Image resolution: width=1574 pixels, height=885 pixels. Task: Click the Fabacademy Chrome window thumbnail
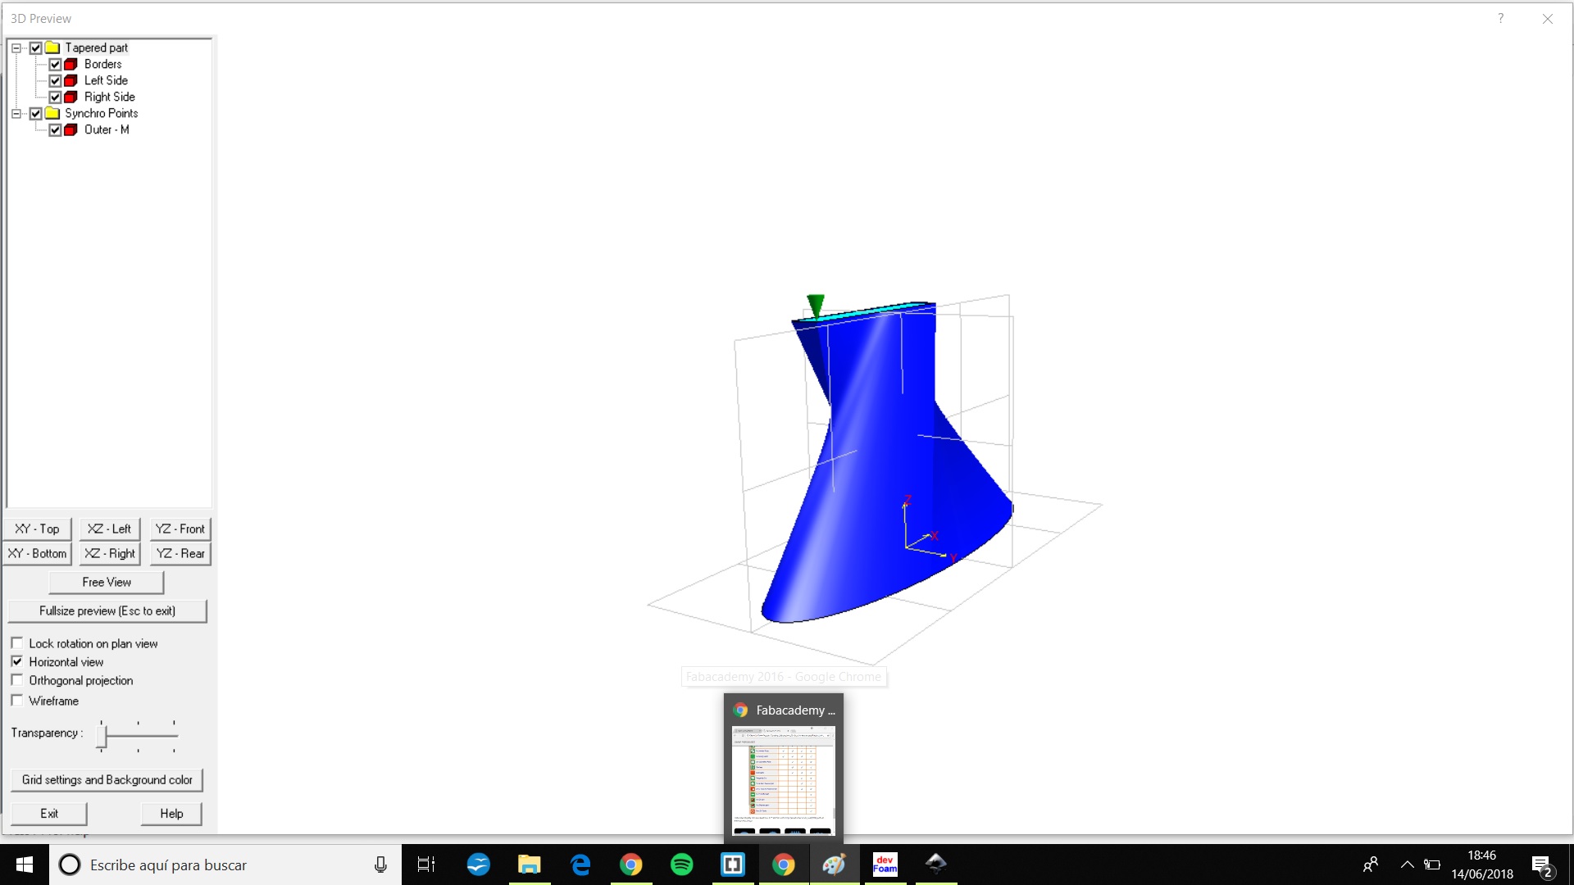[x=783, y=778]
